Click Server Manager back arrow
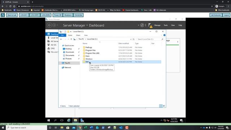Screen dimensions: 231x130 pyautogui.click(x=49, y=25)
